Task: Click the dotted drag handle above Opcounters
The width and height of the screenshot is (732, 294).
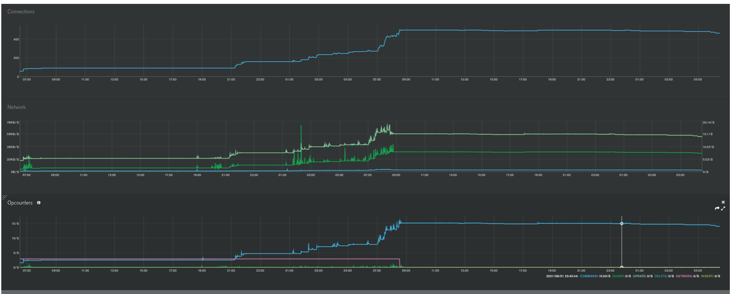Action: pos(5,197)
